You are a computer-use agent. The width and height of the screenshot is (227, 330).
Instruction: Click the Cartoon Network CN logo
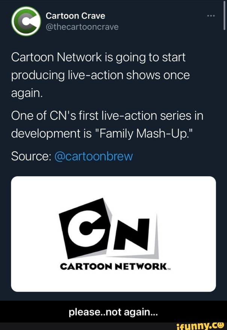(x=111, y=229)
